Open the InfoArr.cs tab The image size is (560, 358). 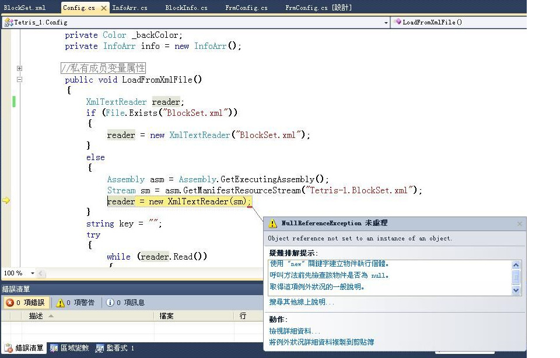129,8
